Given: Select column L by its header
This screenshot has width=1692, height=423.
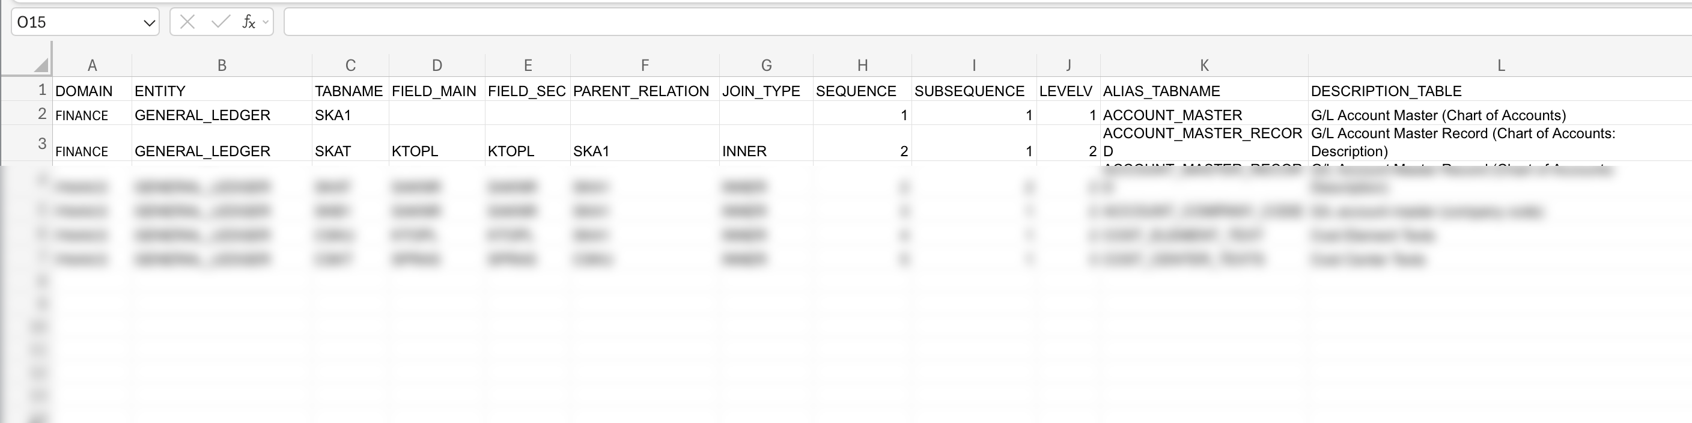Looking at the screenshot, I should 1500,64.
